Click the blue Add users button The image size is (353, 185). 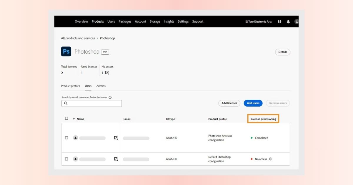tap(253, 103)
